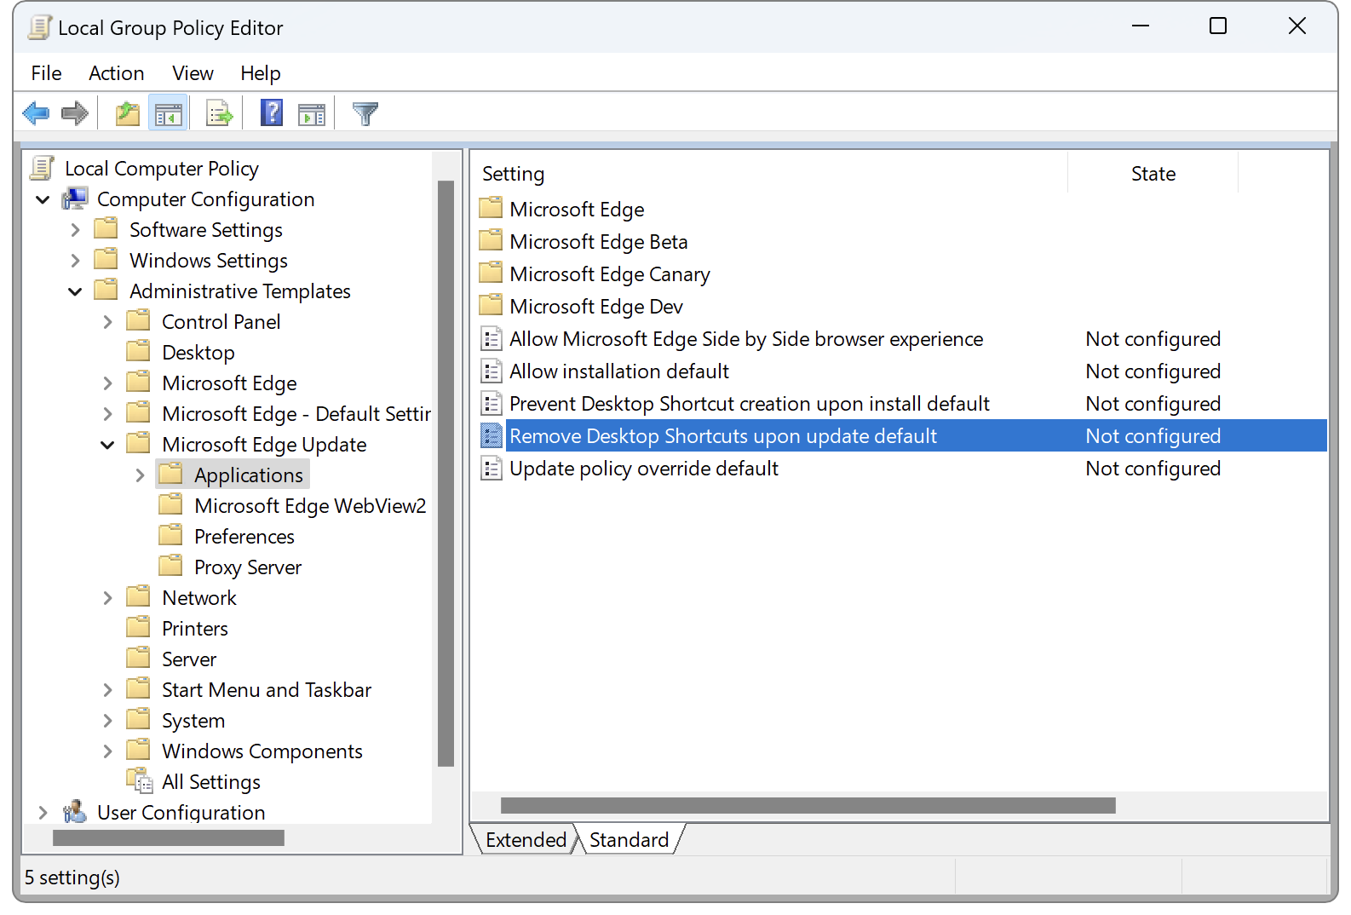Click the title bar Group Policy Editor icon

click(39, 27)
